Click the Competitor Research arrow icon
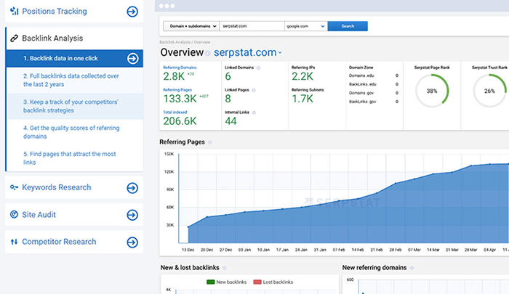 click(x=132, y=242)
